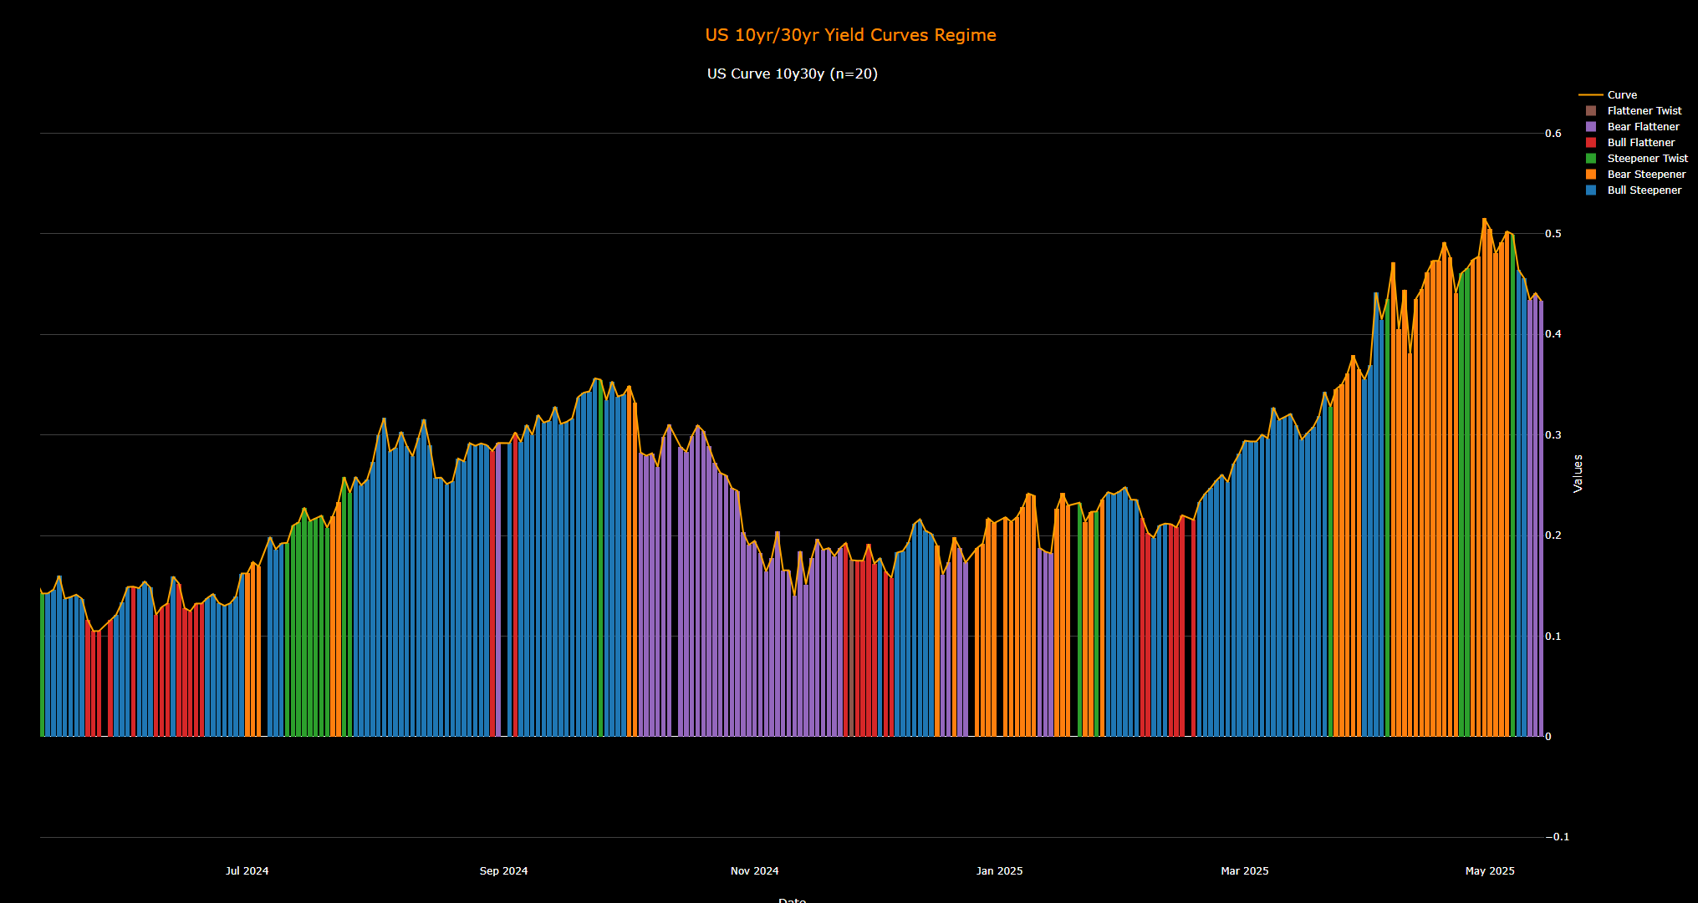
Task: Click the Sep 2024 x-axis label
Action: (503, 870)
